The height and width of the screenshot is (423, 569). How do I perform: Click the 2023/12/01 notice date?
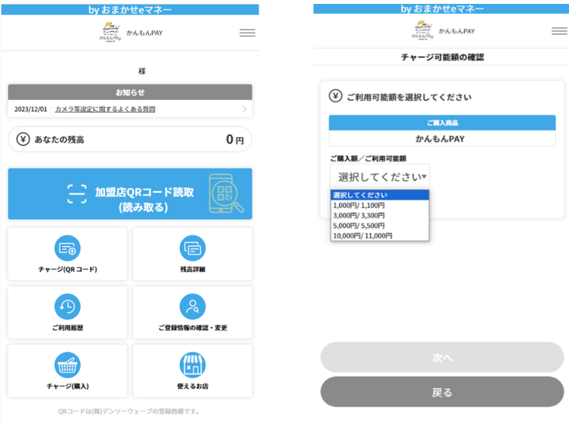pyautogui.click(x=31, y=109)
